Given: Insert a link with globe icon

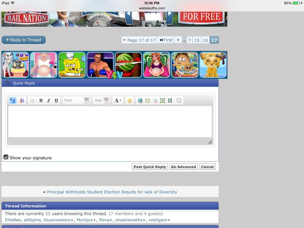Looking at the screenshot, I should click(x=140, y=101).
